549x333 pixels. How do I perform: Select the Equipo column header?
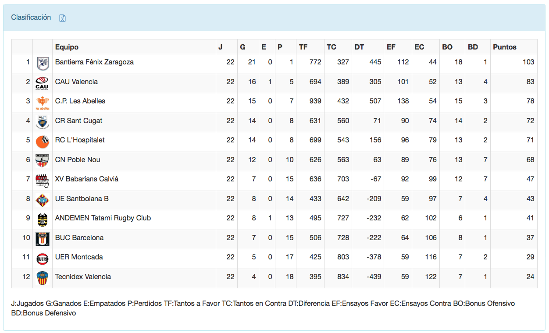point(67,47)
